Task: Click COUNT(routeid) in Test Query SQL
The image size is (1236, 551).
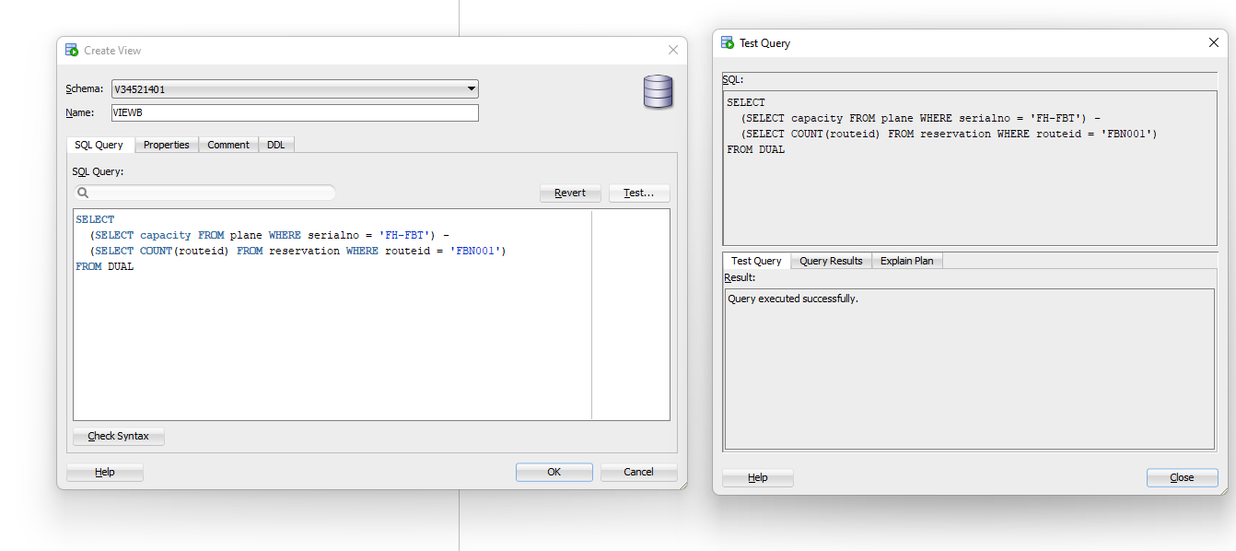Action: (x=836, y=135)
